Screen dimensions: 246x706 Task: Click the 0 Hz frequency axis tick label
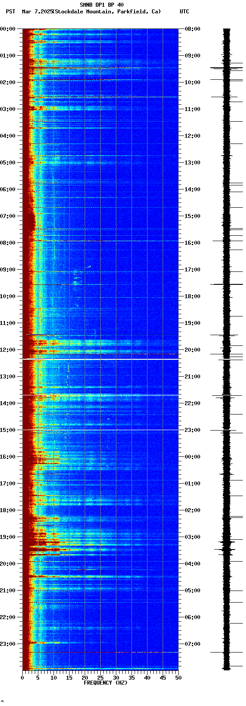pyautogui.click(x=22, y=678)
